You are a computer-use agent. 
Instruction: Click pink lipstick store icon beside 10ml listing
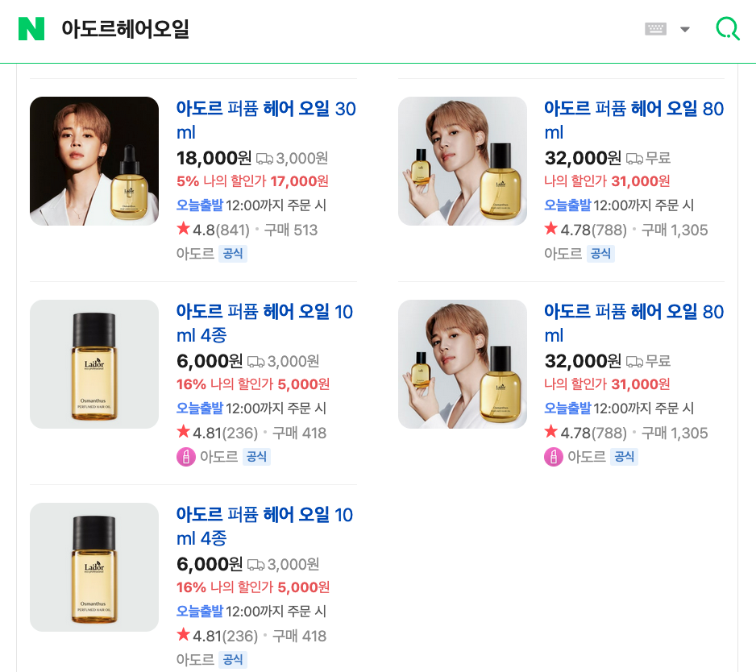pyautogui.click(x=186, y=457)
